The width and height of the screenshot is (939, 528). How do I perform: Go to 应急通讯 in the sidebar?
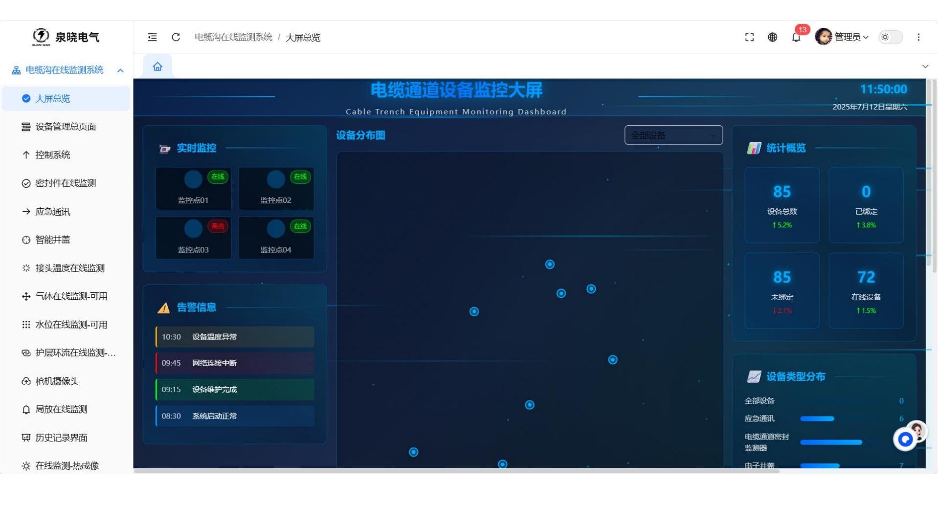(x=67, y=212)
